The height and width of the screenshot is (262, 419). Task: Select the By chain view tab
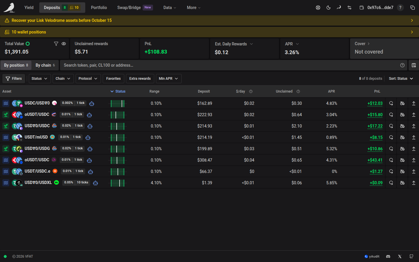point(45,65)
